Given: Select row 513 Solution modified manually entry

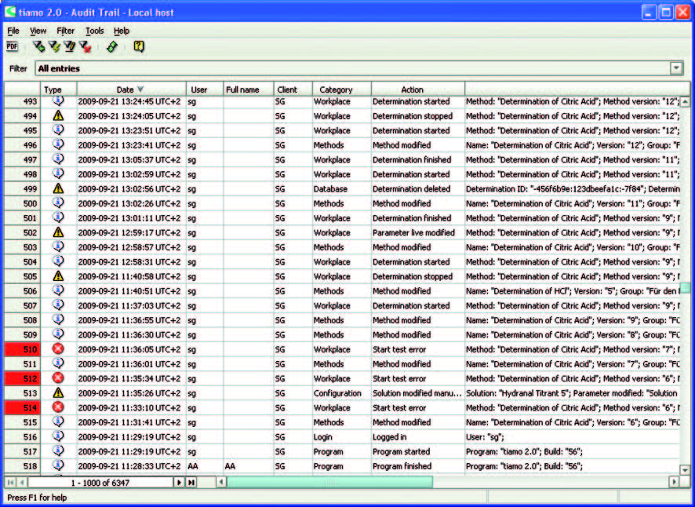Looking at the screenshot, I should 416,393.
